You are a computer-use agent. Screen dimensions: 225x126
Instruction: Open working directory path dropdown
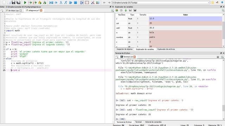click(x=208, y=2)
